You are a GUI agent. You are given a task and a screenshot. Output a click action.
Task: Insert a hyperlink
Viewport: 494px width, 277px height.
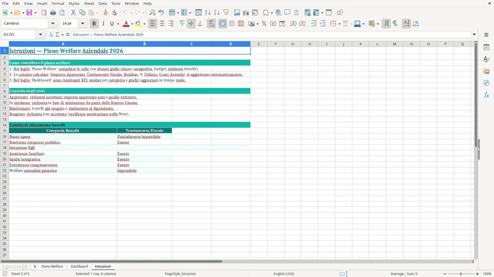pos(278,13)
